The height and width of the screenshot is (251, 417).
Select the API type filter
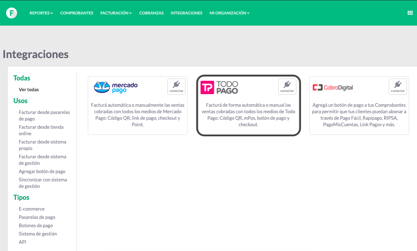(x=23, y=242)
